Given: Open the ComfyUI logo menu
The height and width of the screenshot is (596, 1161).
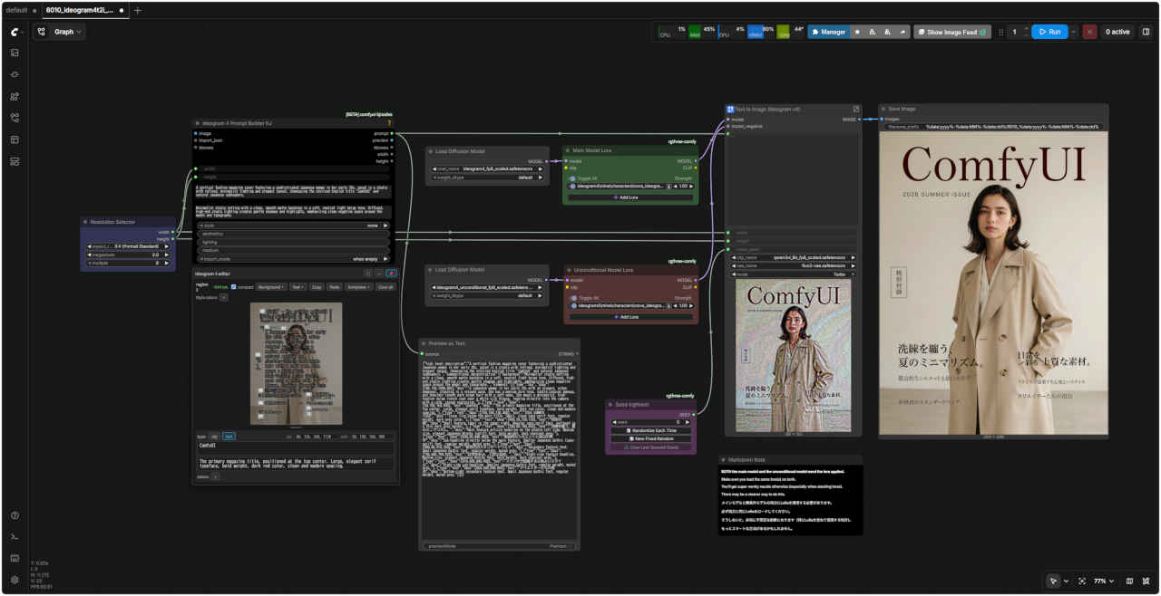Looking at the screenshot, I should click(15, 32).
